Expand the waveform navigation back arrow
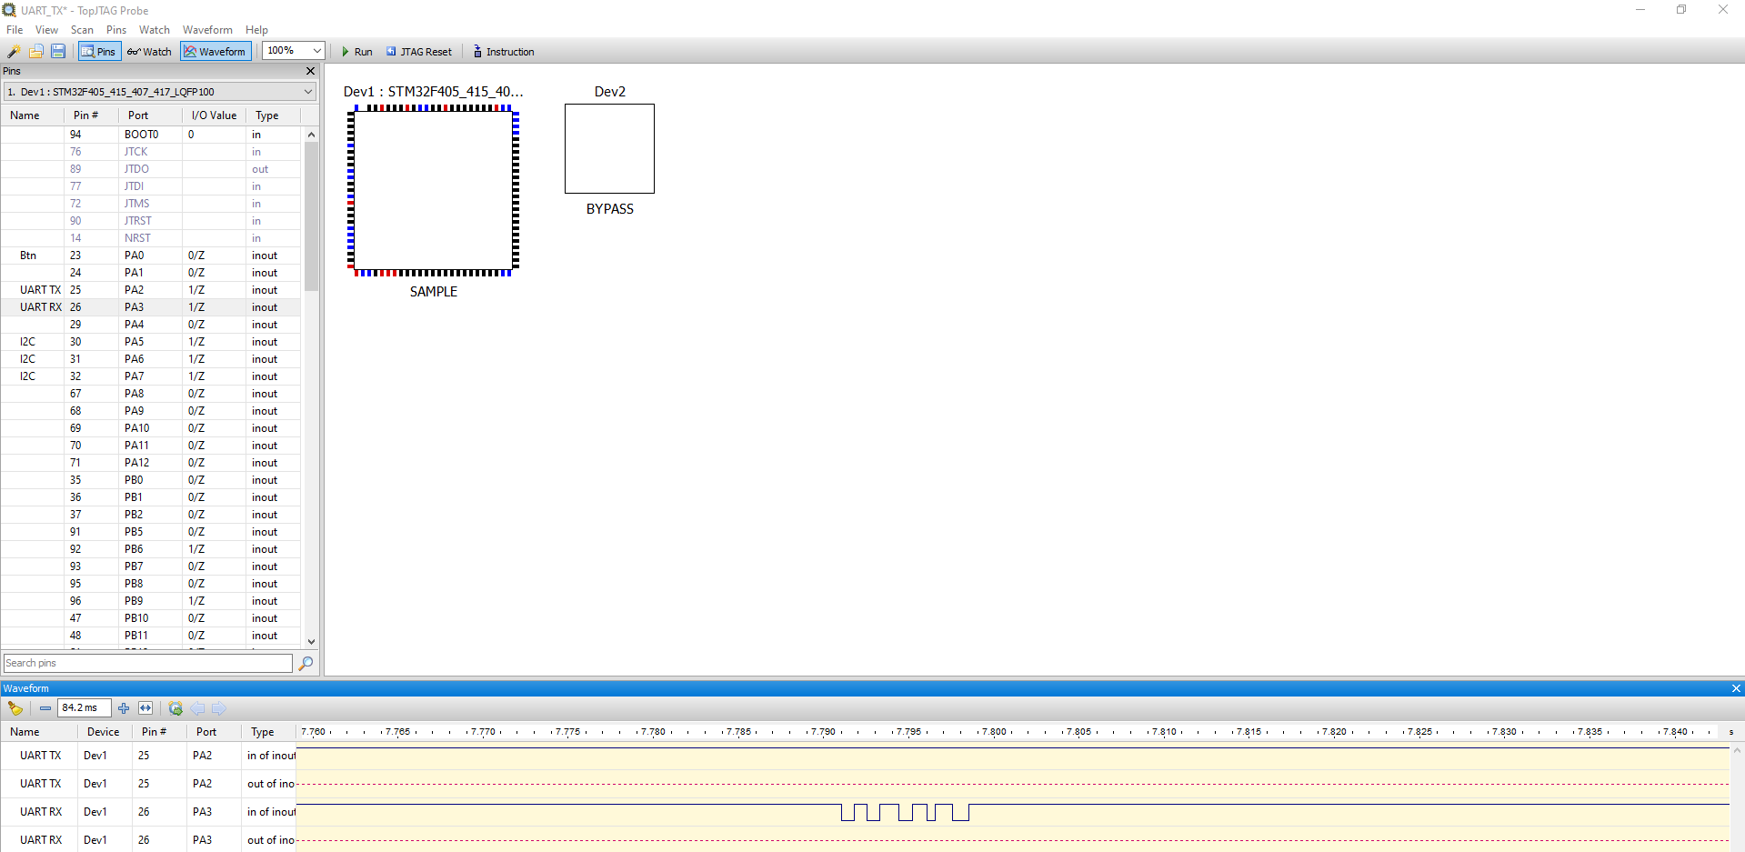This screenshot has height=852, width=1745. [x=198, y=708]
